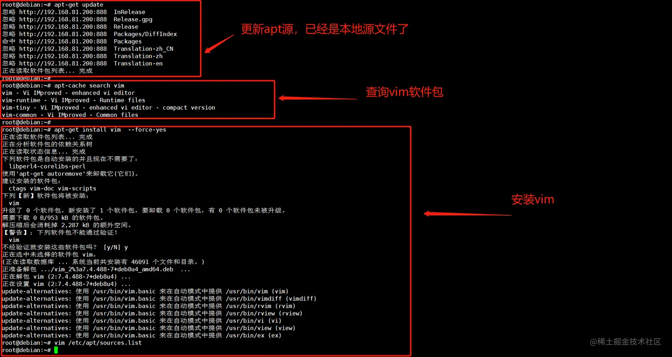Screen dimensions: 672x357
Task: Click the annotation 安装vim
Action: pyautogui.click(x=533, y=199)
